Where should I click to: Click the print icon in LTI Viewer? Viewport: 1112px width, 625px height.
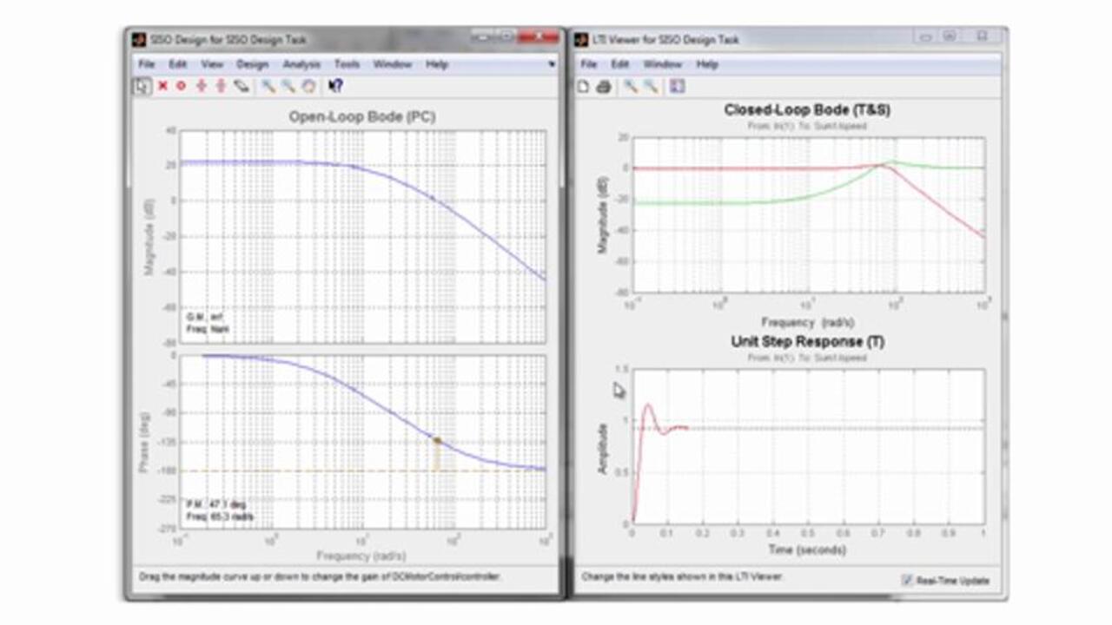tap(604, 86)
